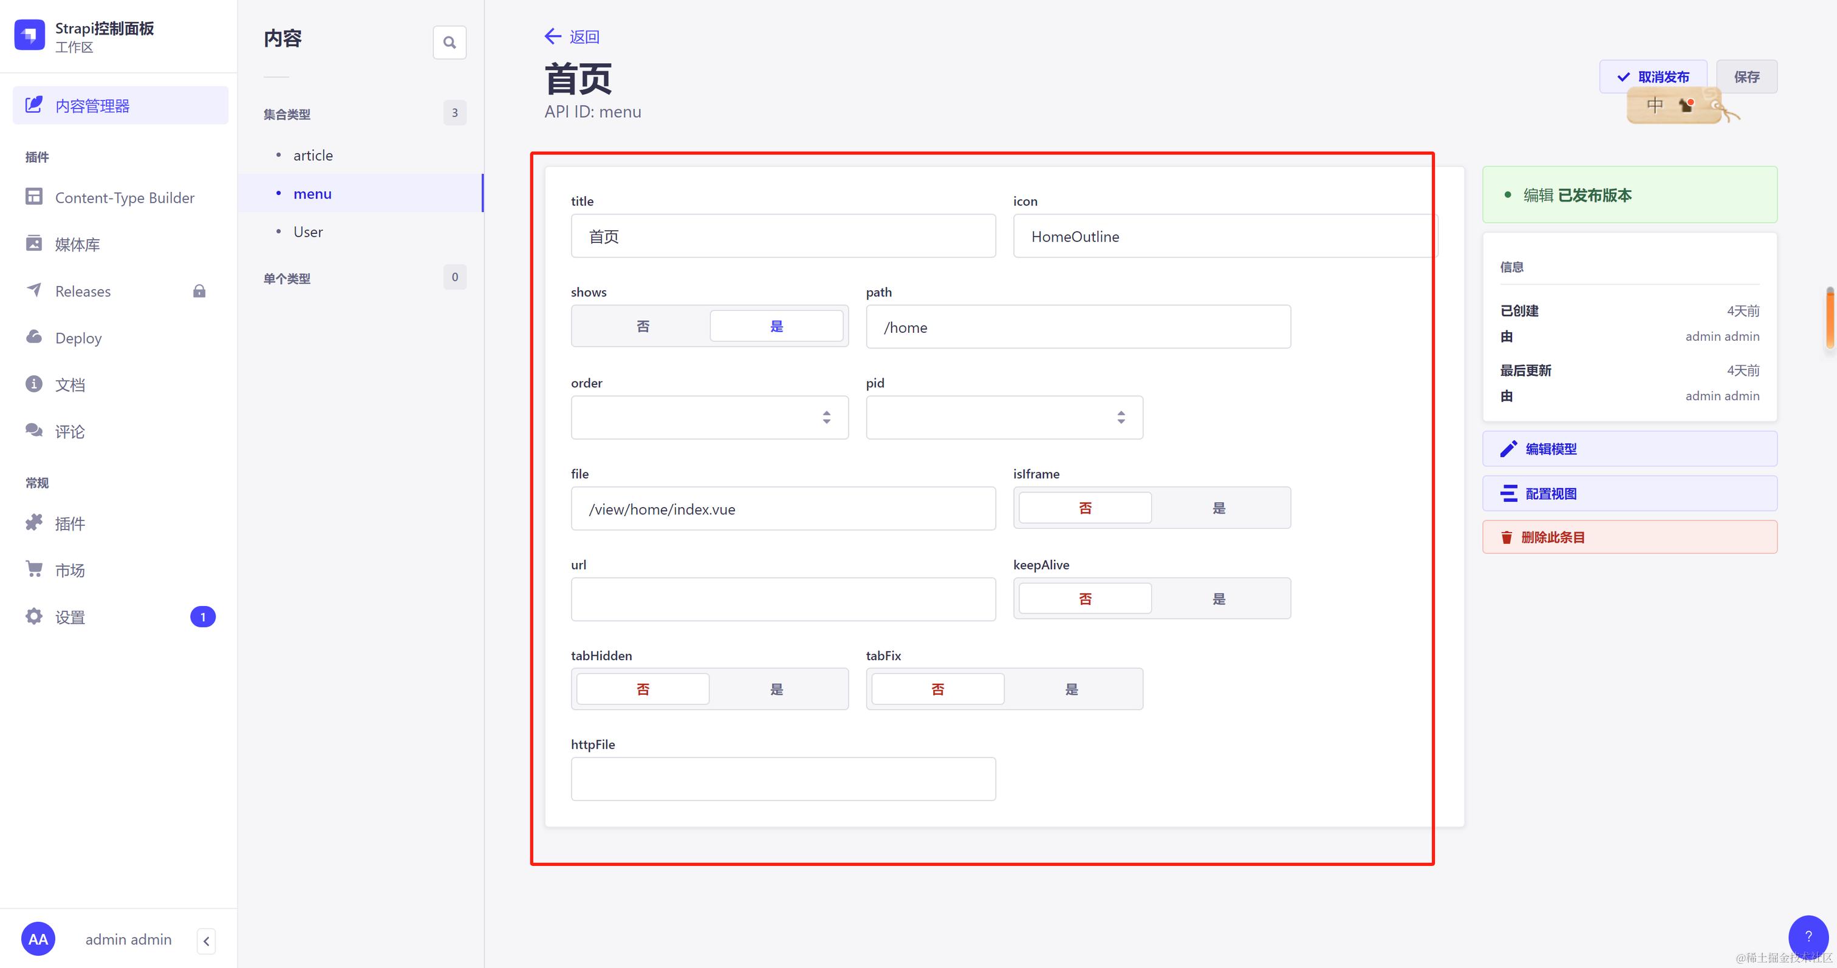Click the Releases paper plane icon
This screenshot has width=1837, height=968.
(34, 290)
